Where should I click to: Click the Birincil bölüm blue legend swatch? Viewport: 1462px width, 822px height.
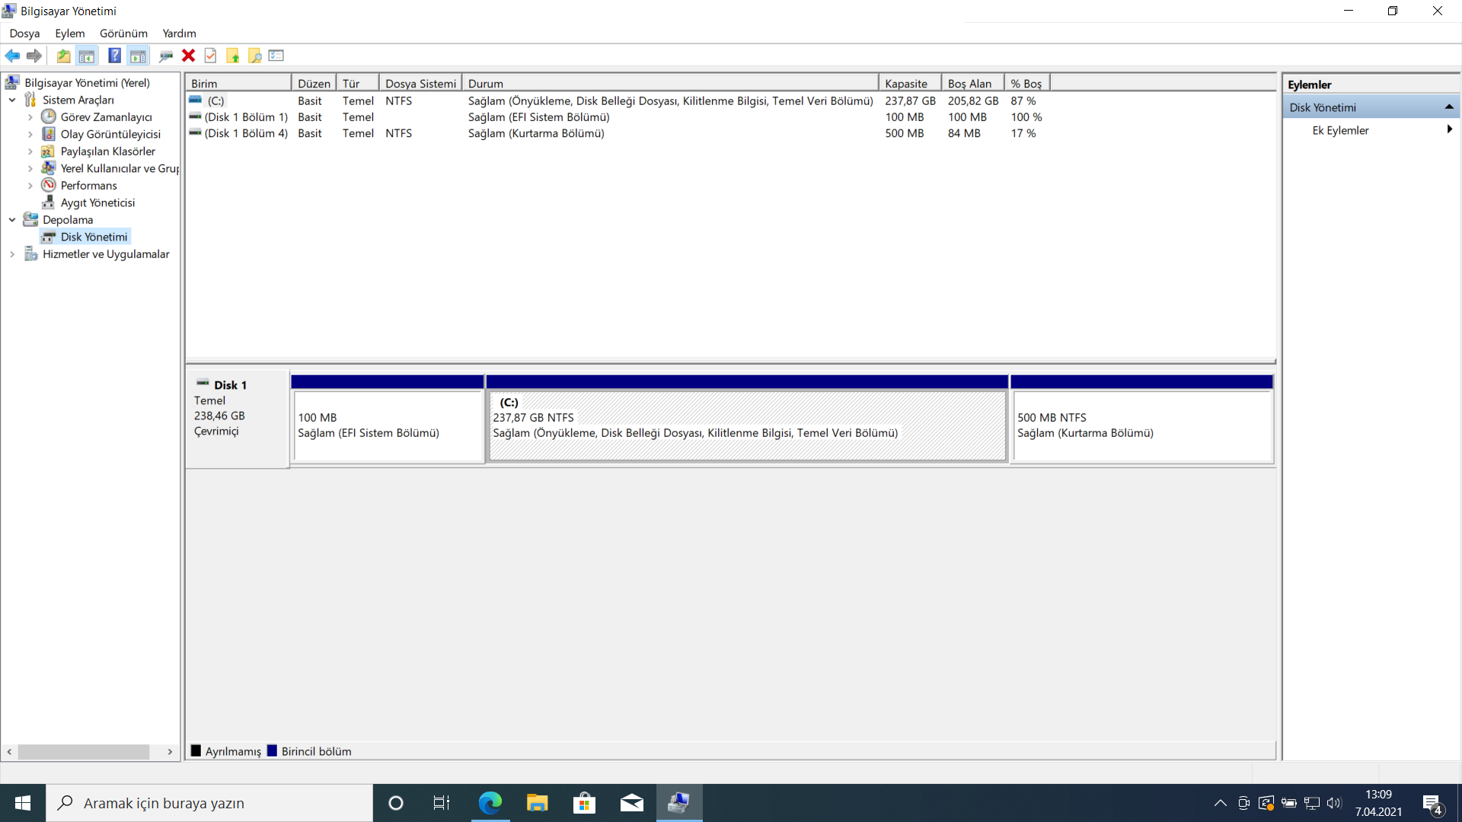(x=272, y=751)
